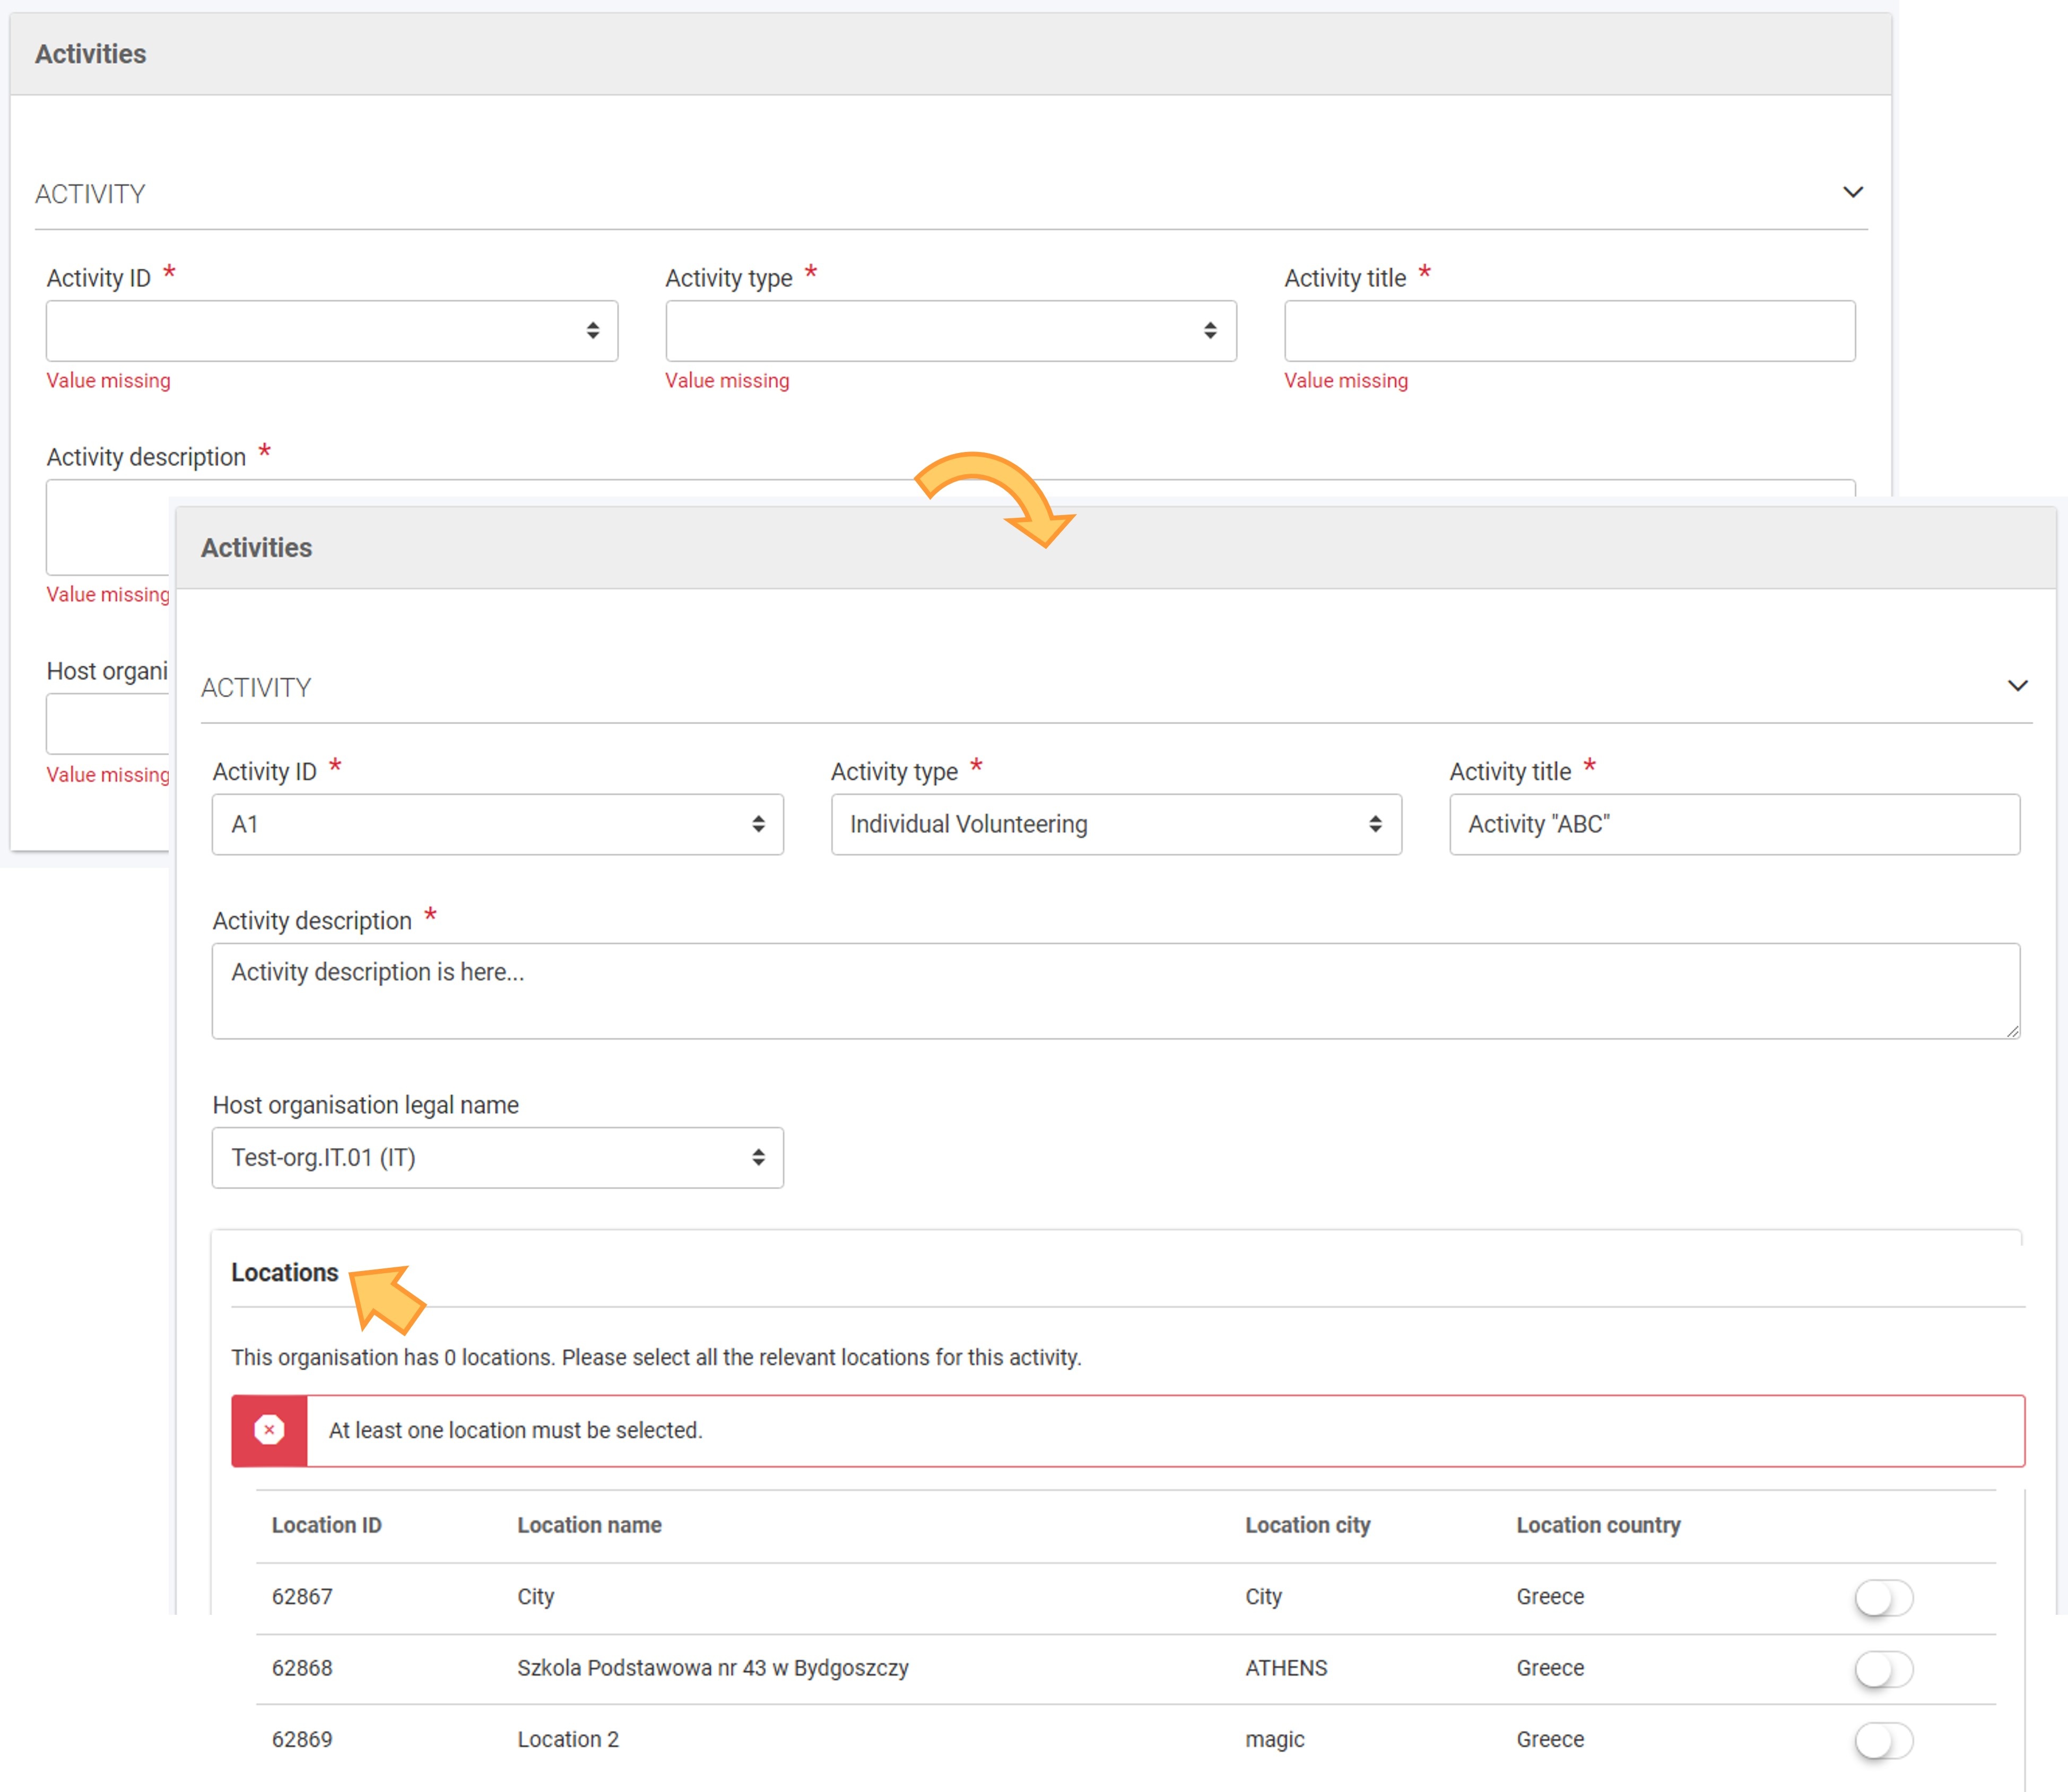Collapse ACTIVITY chevron in the background window

(x=1852, y=192)
